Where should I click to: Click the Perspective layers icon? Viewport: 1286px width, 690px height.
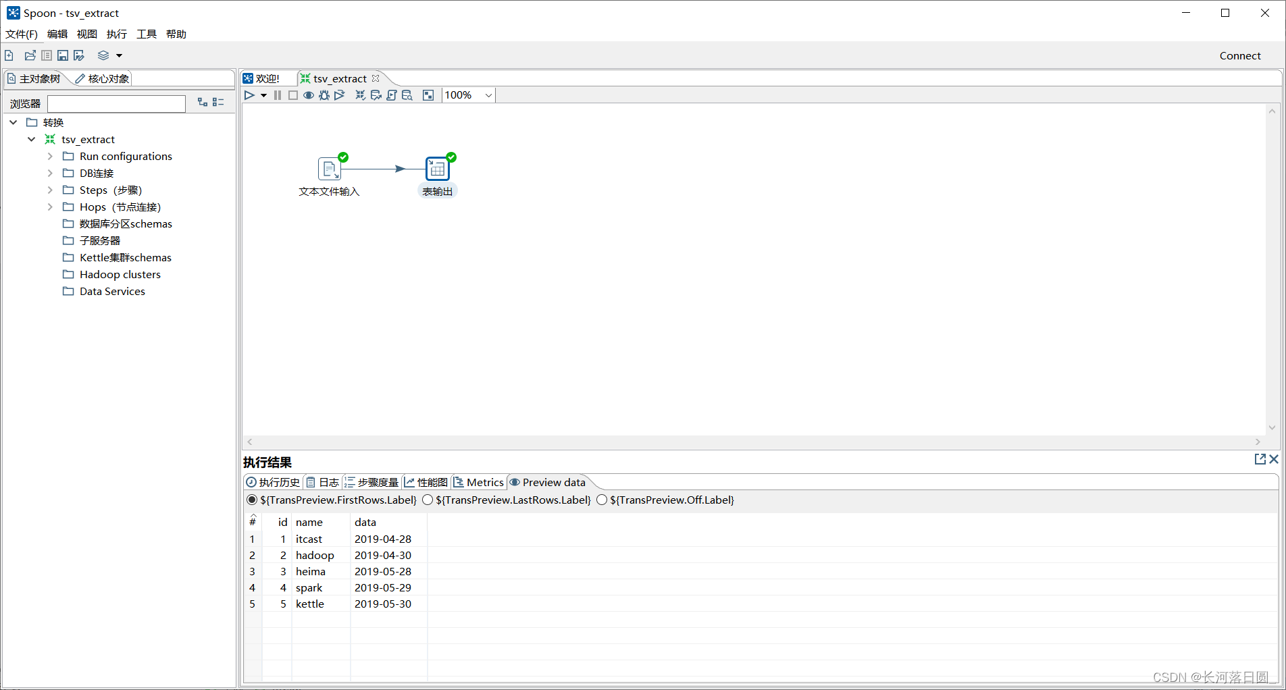(x=103, y=55)
